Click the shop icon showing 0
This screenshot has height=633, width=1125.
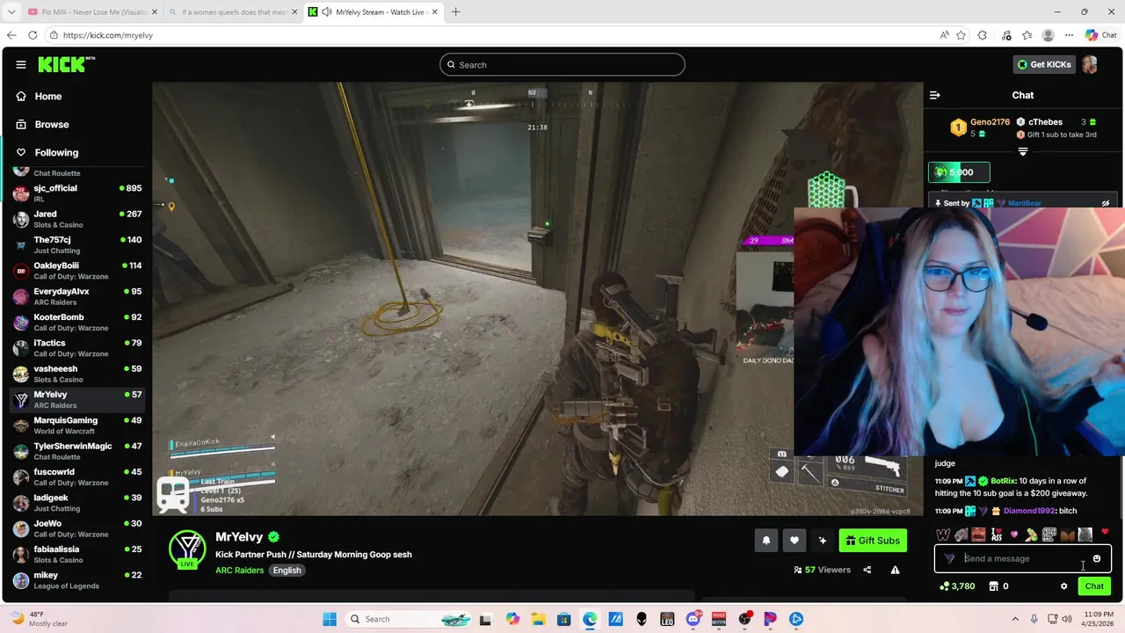click(998, 586)
